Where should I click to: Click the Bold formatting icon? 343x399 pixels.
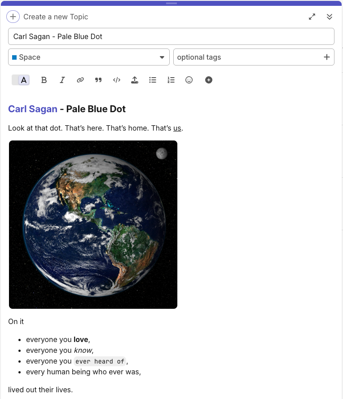[44, 80]
